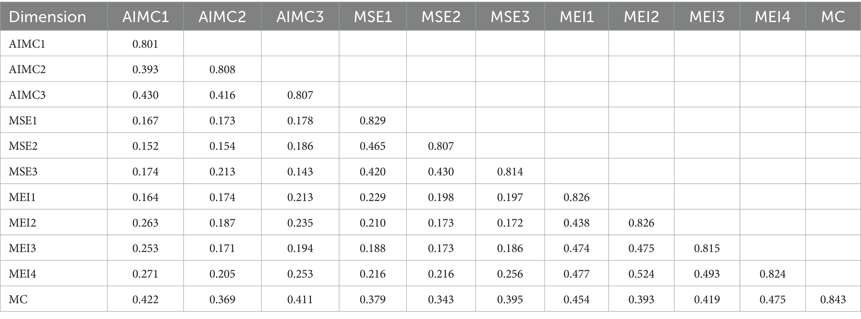Click the AIMC1 row label
The image size is (861, 319).
[27, 44]
